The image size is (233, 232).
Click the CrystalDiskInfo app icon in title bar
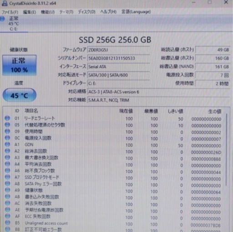click(x=5, y=3)
